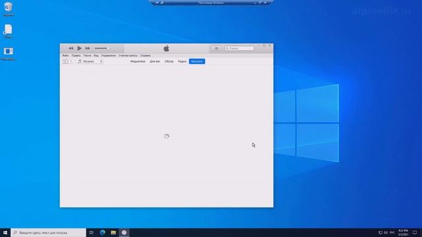The image size is (422, 237).
Task: Click the Apple logo in the iTunes header
Action: [166, 48]
